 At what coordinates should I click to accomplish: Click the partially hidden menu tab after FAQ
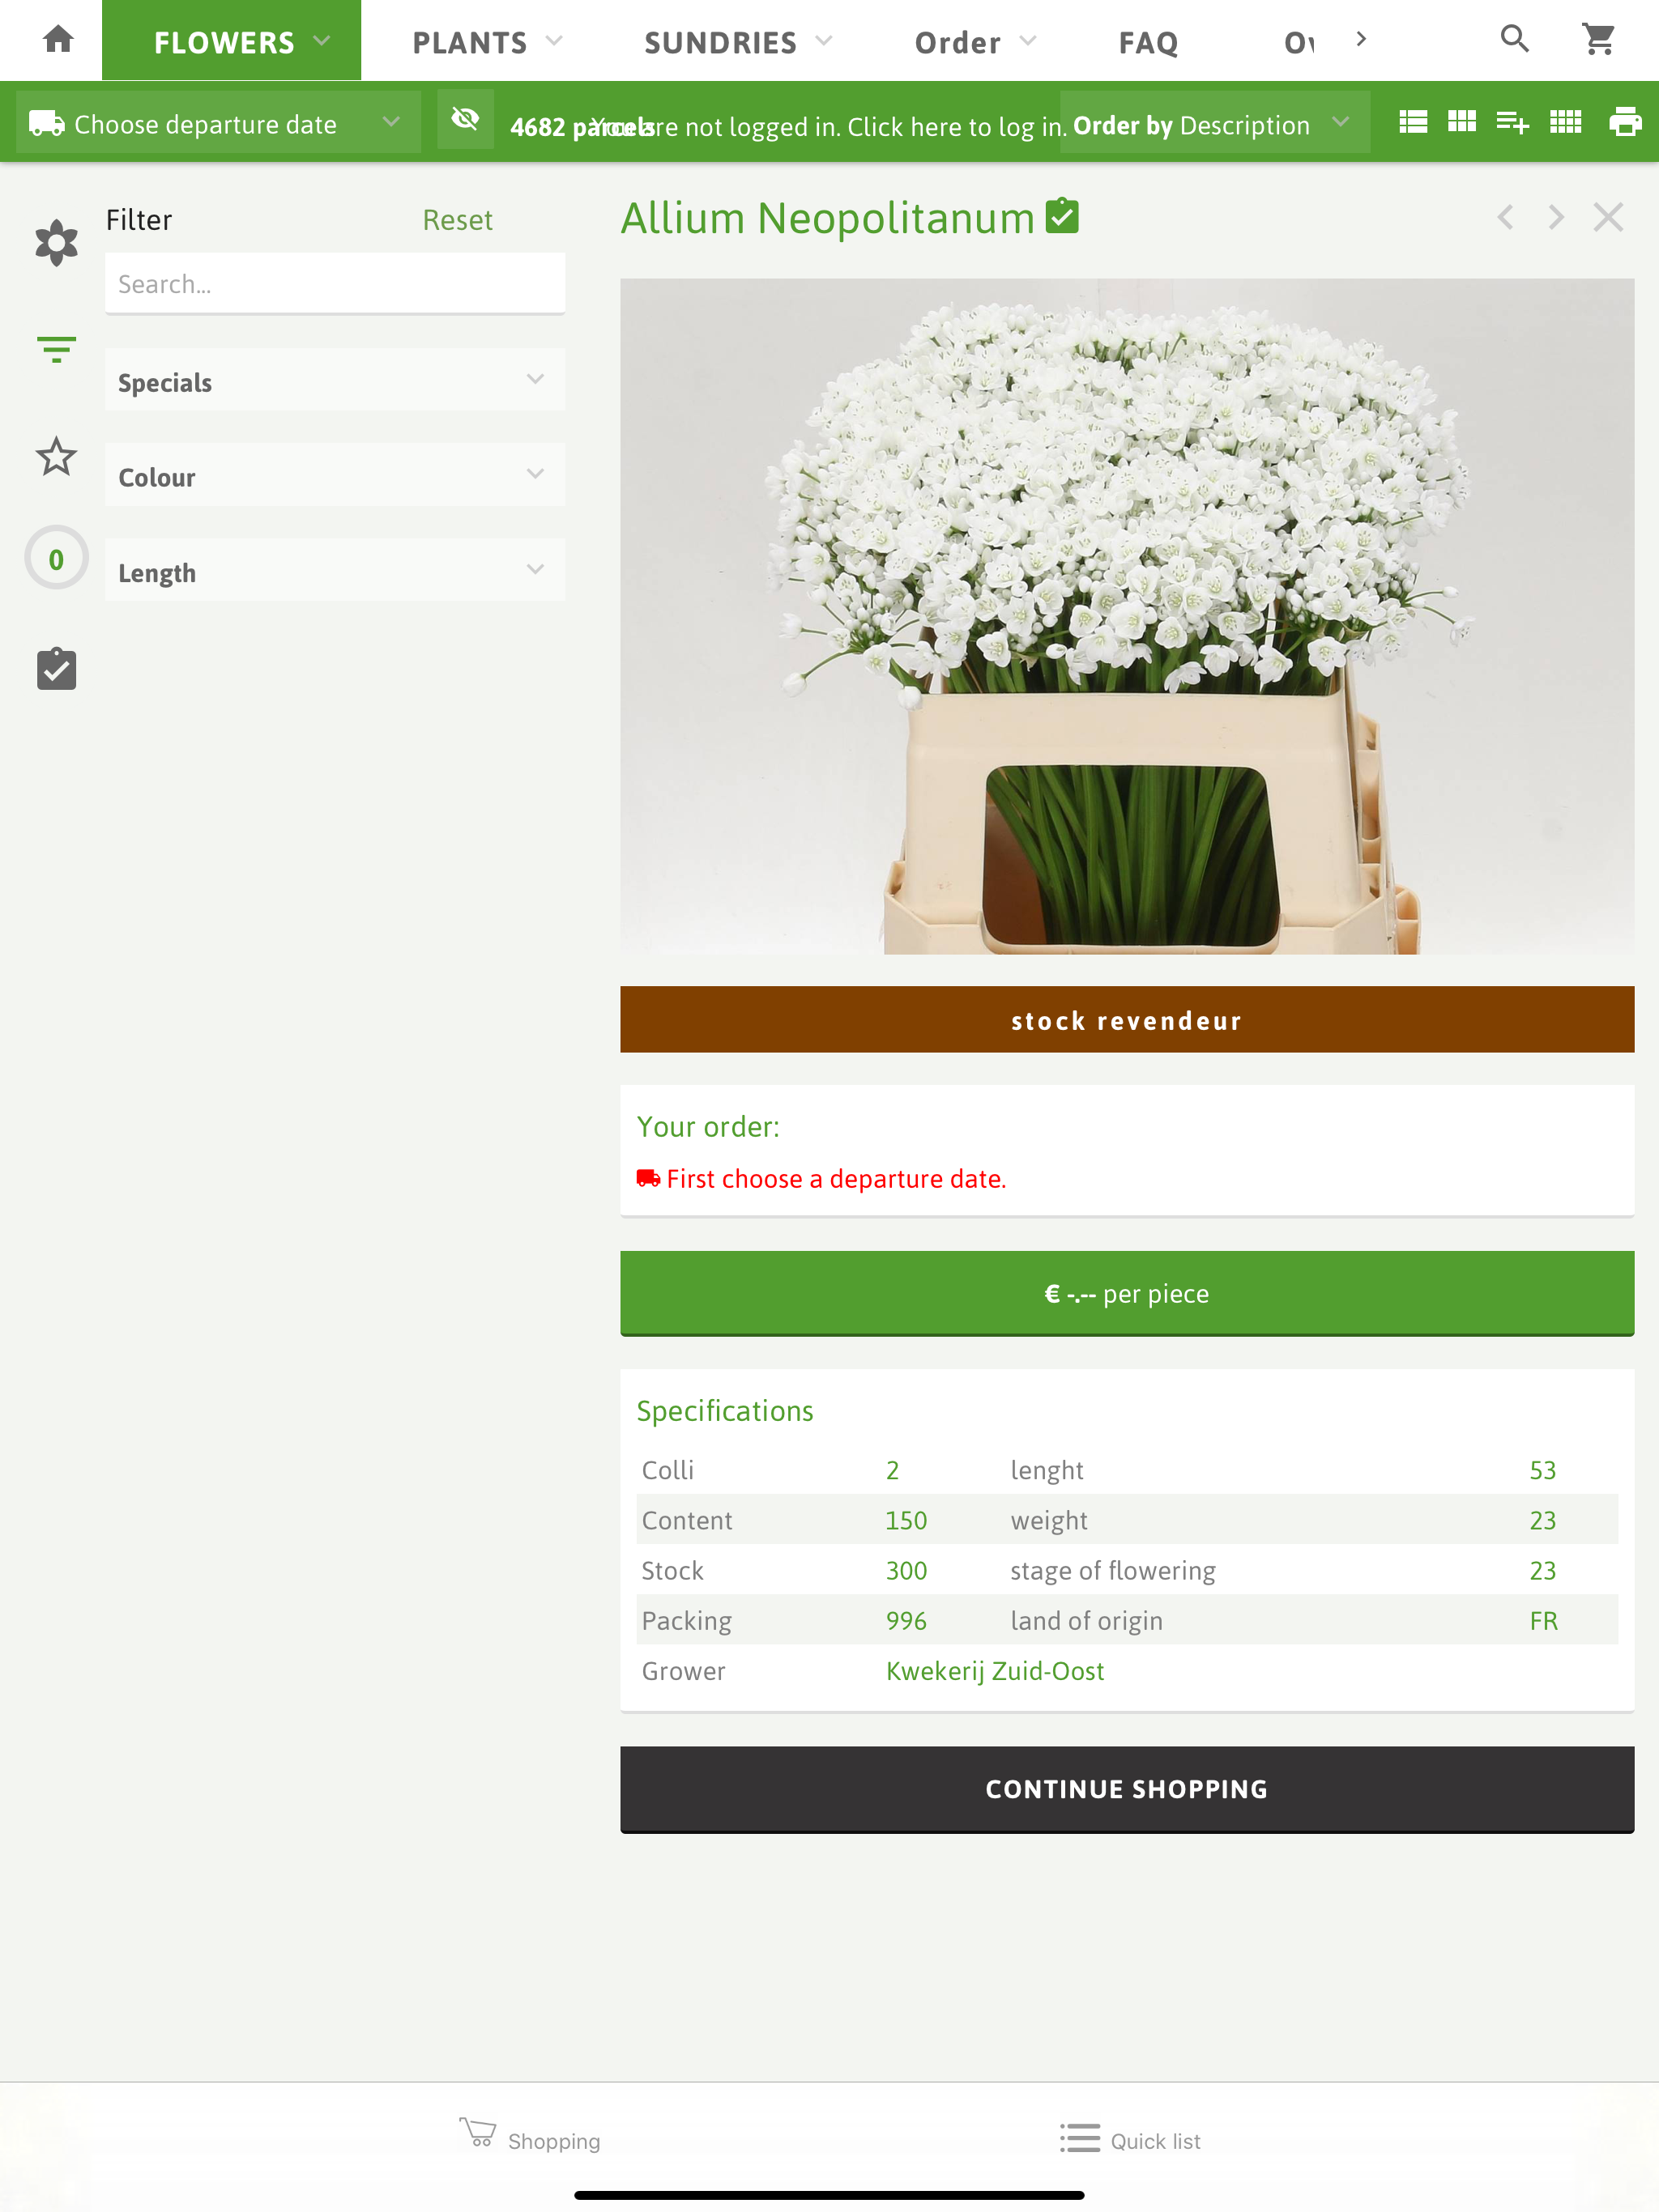(x=1299, y=42)
